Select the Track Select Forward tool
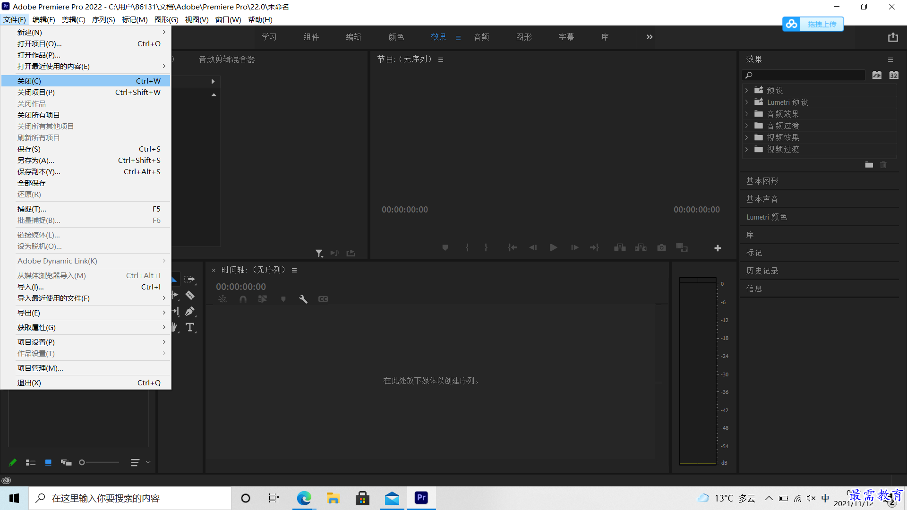 click(190, 280)
